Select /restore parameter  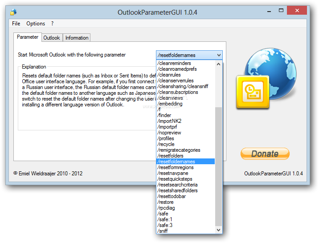tap(185, 202)
